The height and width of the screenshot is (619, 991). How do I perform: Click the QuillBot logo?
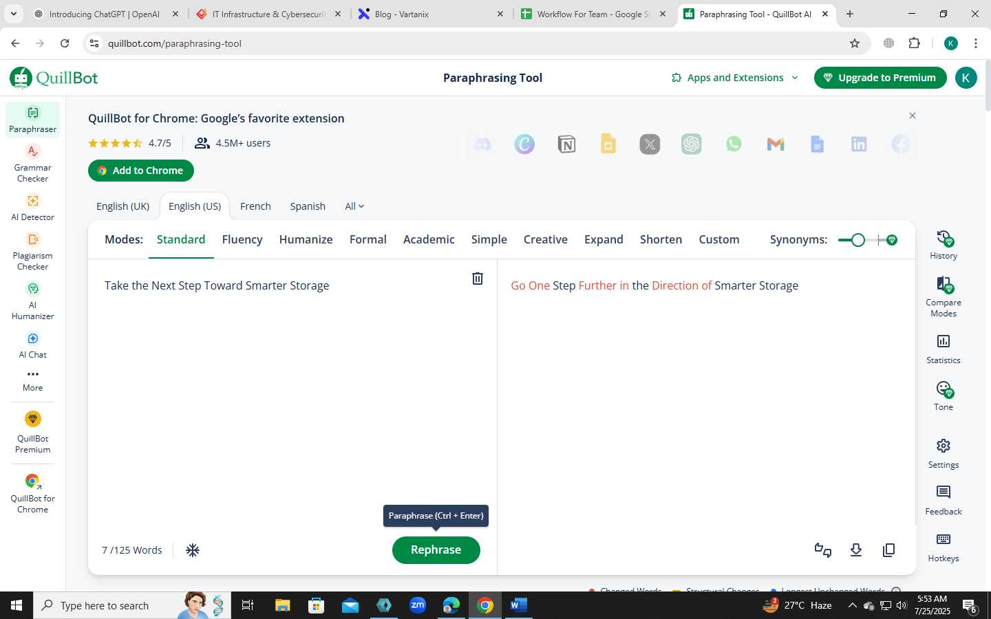point(54,78)
